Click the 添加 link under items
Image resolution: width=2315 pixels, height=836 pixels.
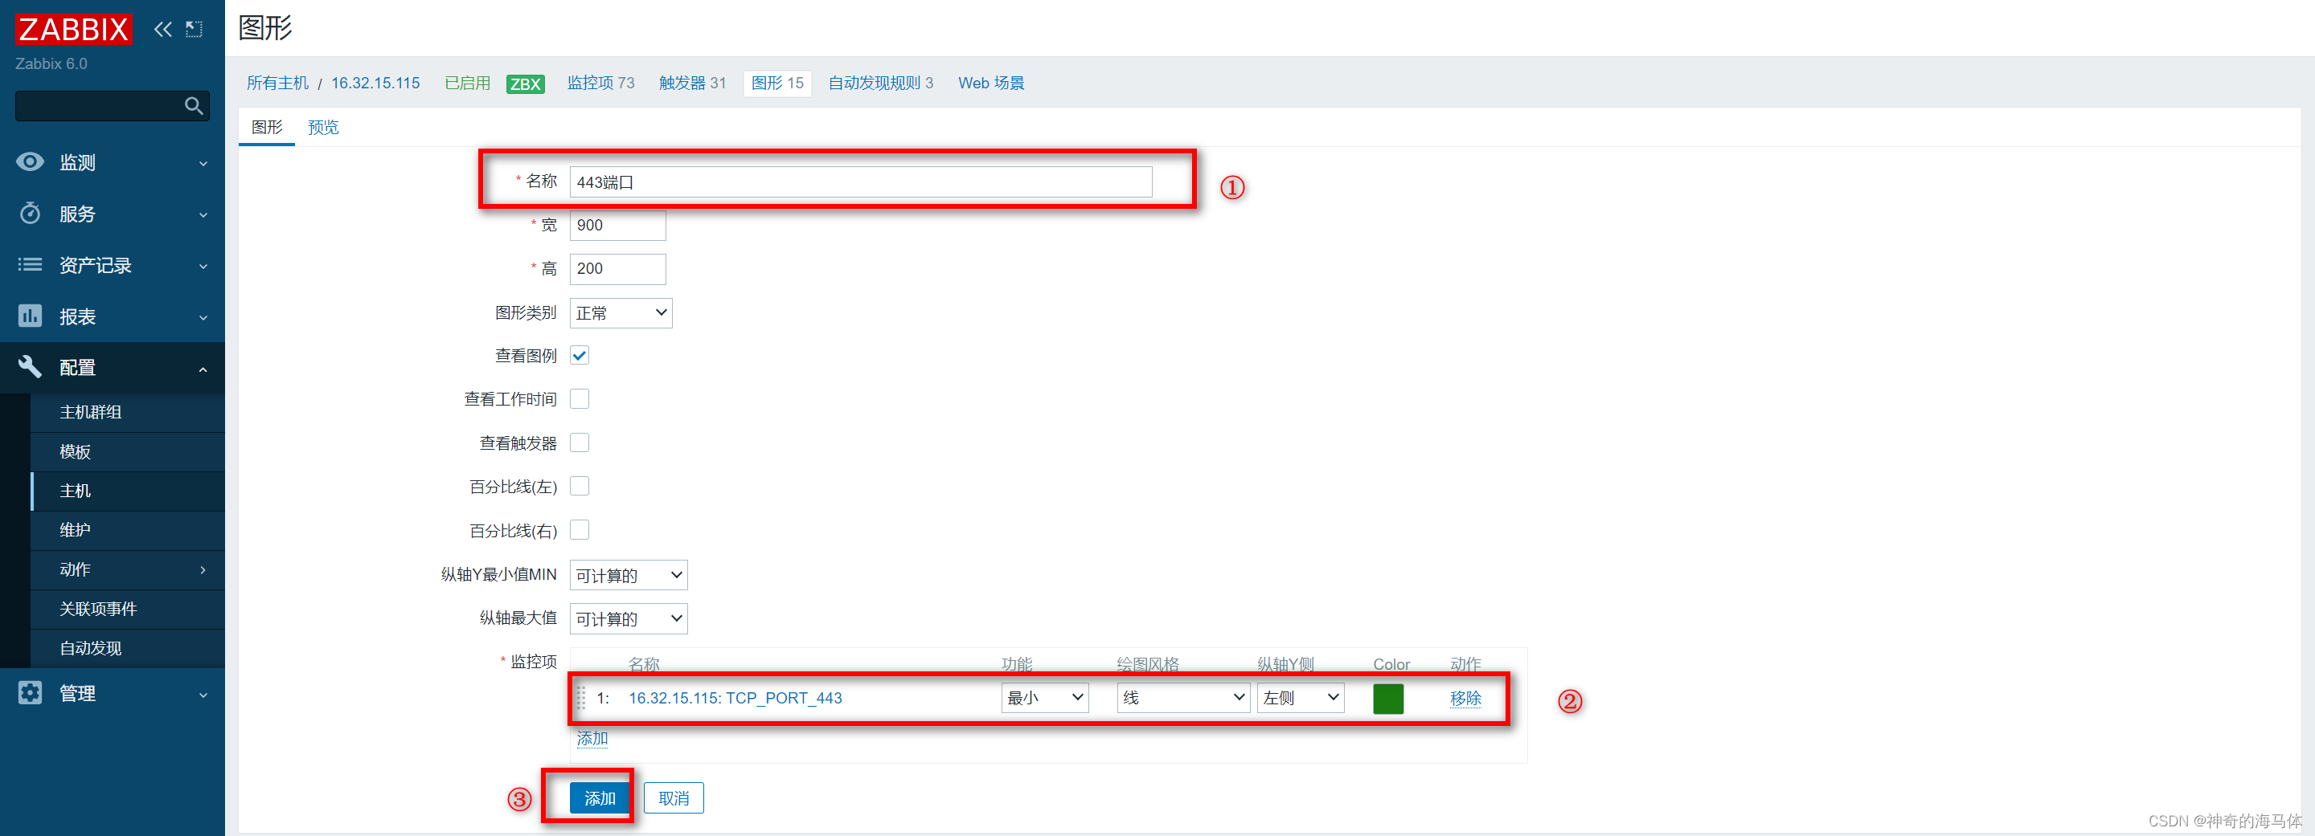pyautogui.click(x=592, y=738)
